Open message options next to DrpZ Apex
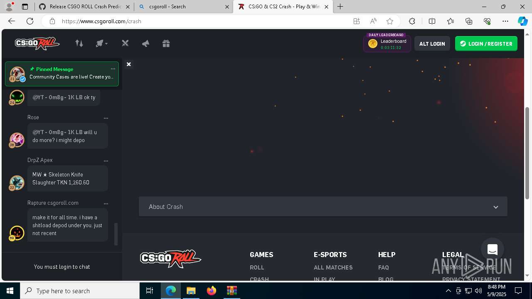The height and width of the screenshot is (299, 532). 106,161
